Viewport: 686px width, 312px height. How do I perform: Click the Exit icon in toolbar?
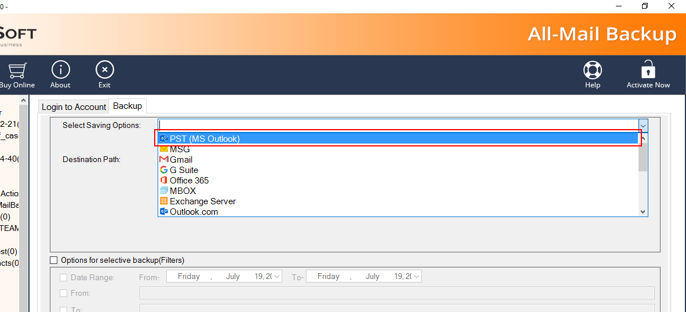[x=104, y=70]
